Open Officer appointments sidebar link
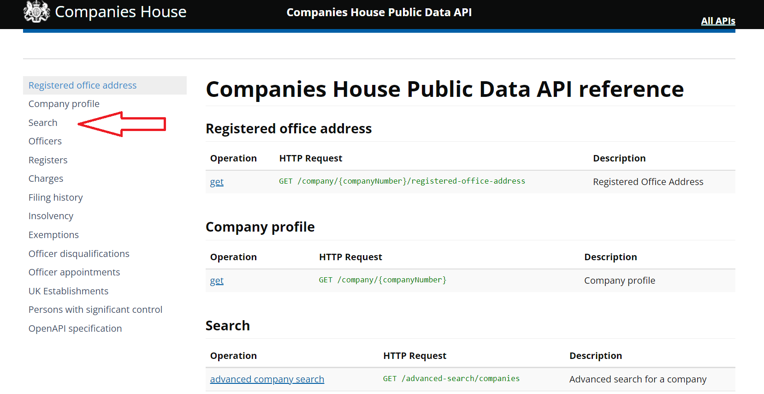This screenshot has height=394, width=764. pyautogui.click(x=74, y=272)
